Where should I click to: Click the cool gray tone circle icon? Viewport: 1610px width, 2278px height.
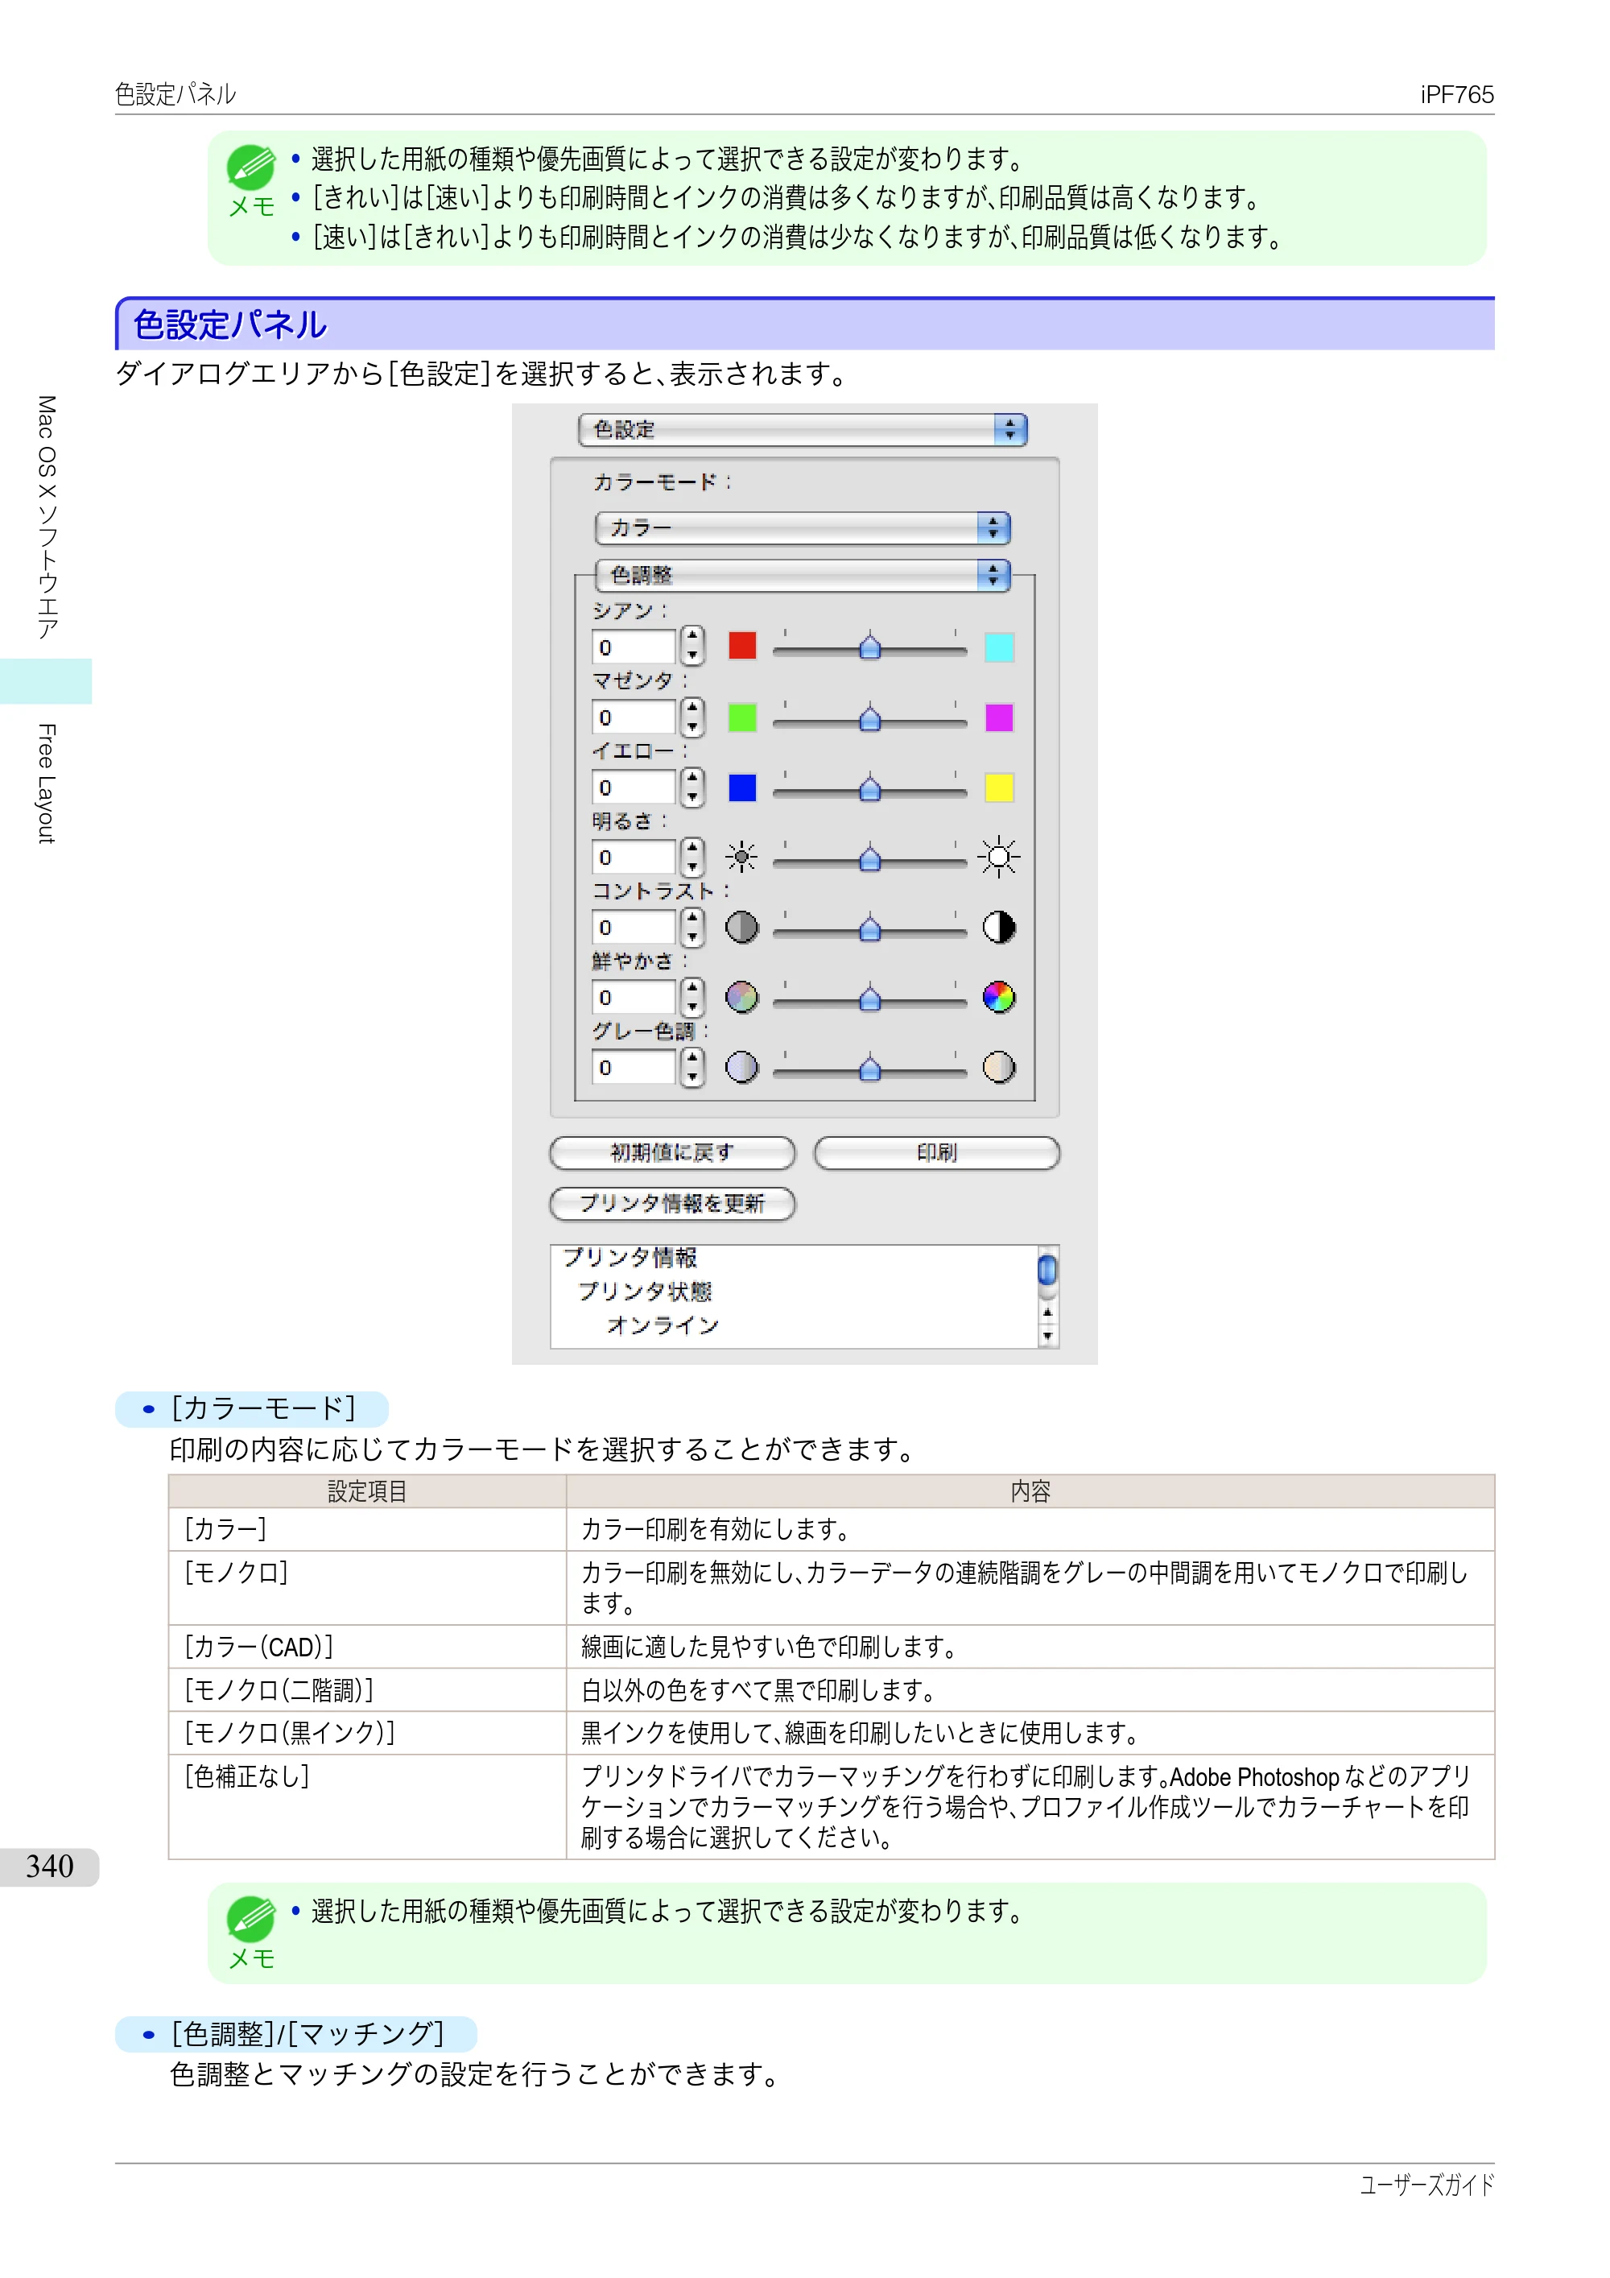click(742, 1068)
